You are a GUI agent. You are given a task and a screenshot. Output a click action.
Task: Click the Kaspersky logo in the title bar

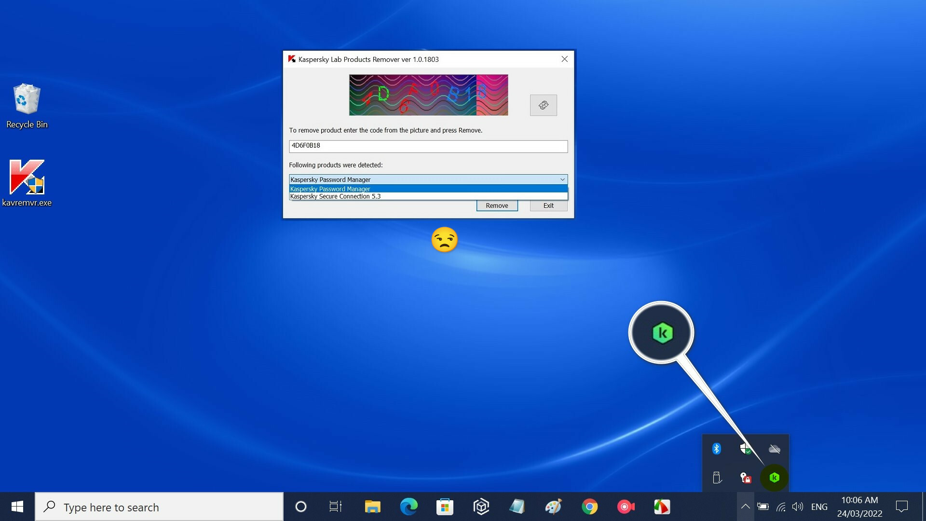pos(292,59)
